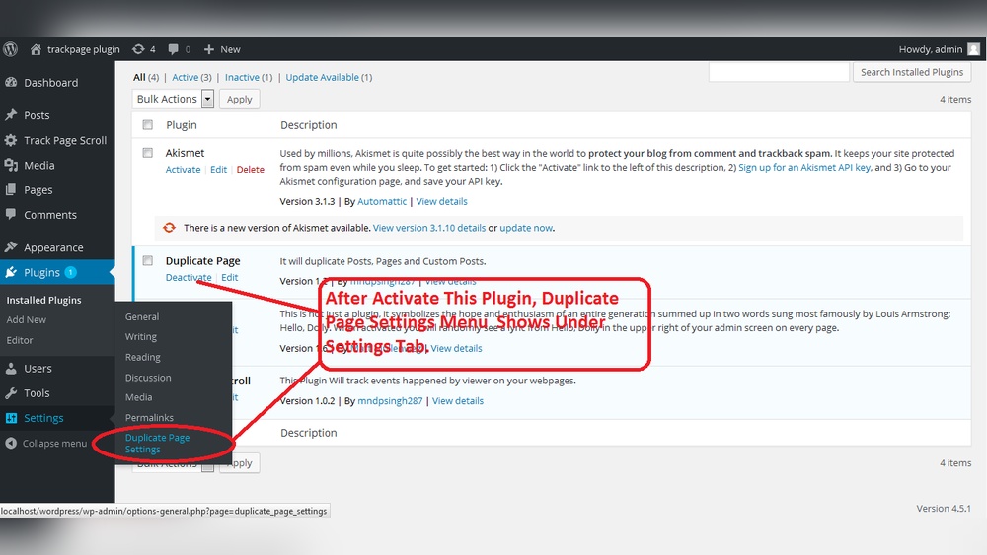Click the Plugins update count badge
Image resolution: width=987 pixels, height=555 pixels.
[x=70, y=272]
